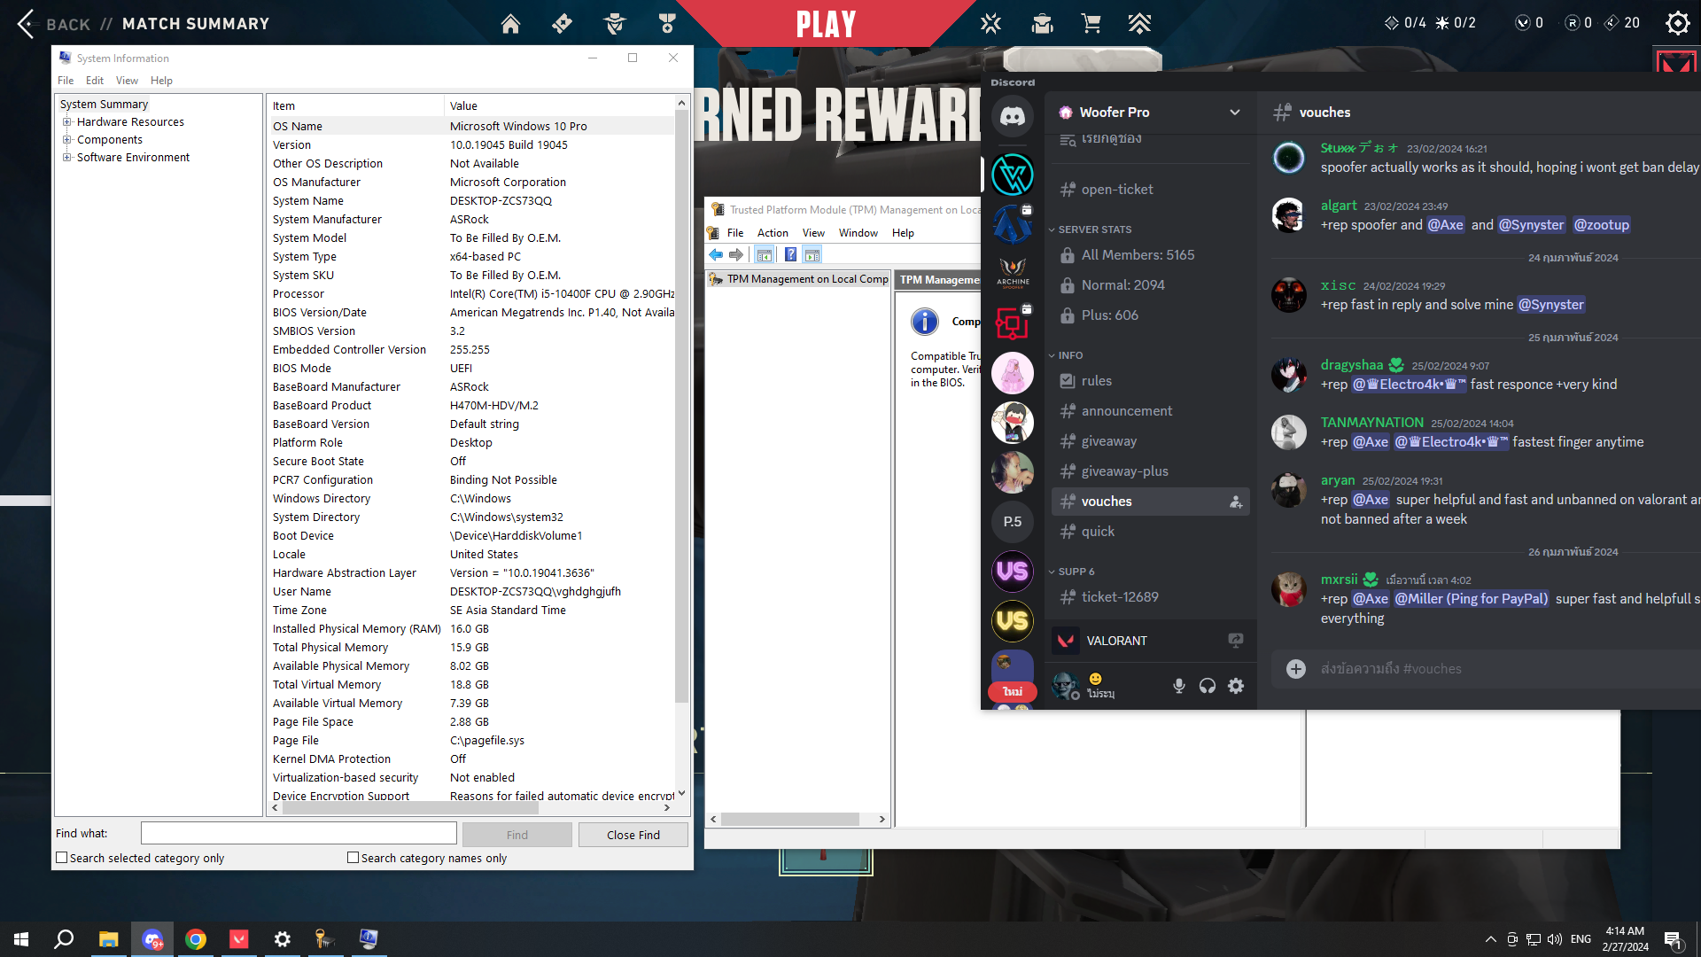Show hidden system tray icons

tap(1490, 939)
